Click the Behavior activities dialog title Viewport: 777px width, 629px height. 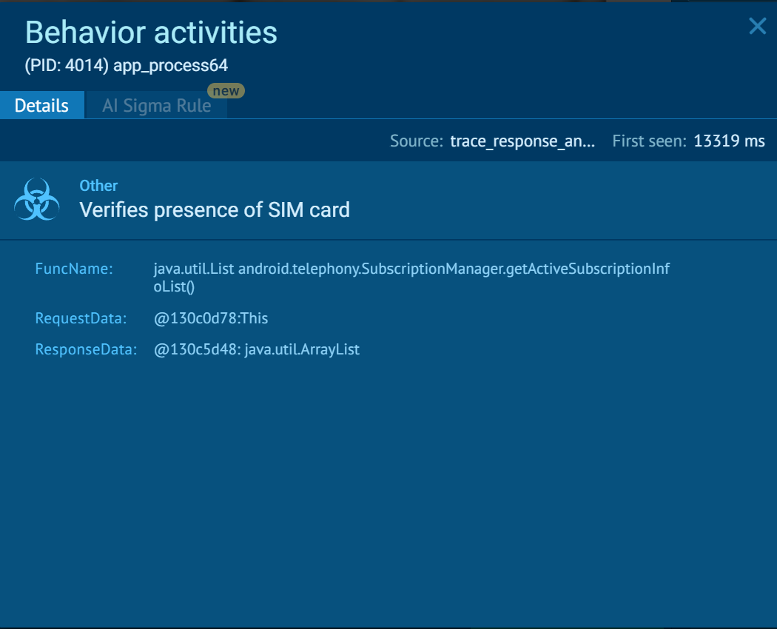tap(151, 33)
